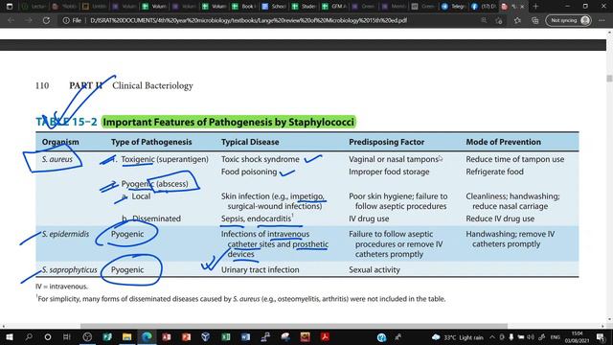Click the 'Predisposing Factor' column header

[387, 142]
